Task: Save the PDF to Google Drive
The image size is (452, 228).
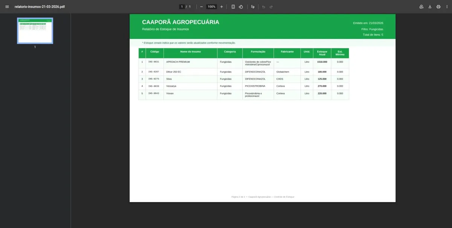Action: 421,7
